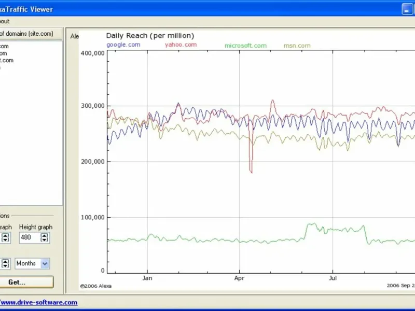
Task: Click the google.com legend label in chart
Action: pos(123,45)
